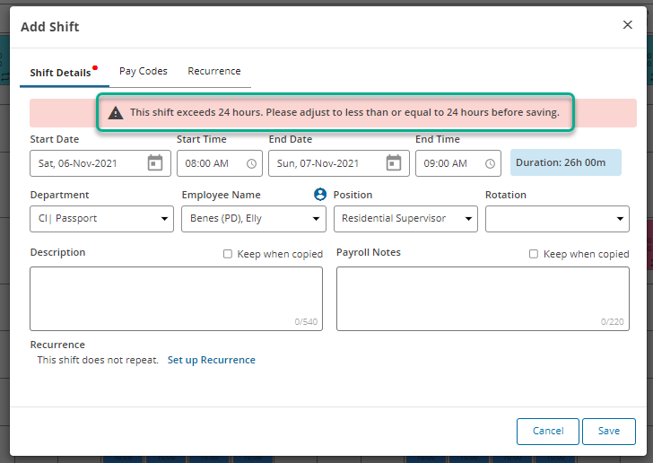This screenshot has width=653, height=463.
Task: Enable Keep when copied for Payroll Notes
Action: pyautogui.click(x=534, y=254)
